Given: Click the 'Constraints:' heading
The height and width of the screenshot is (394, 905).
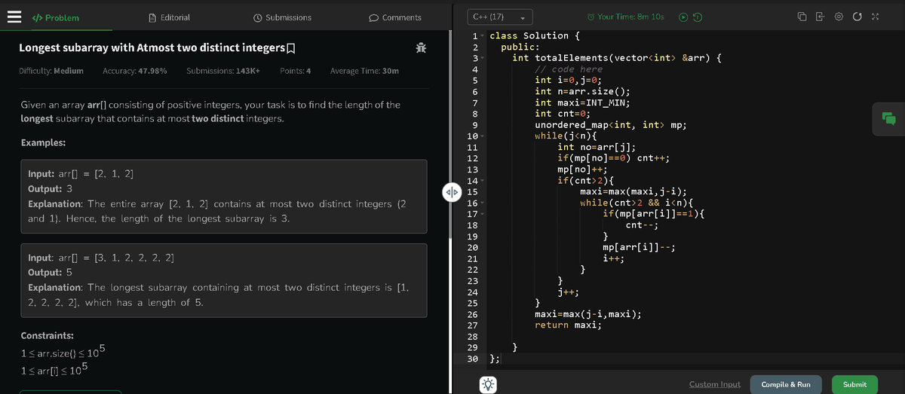Looking at the screenshot, I should pyautogui.click(x=47, y=335).
